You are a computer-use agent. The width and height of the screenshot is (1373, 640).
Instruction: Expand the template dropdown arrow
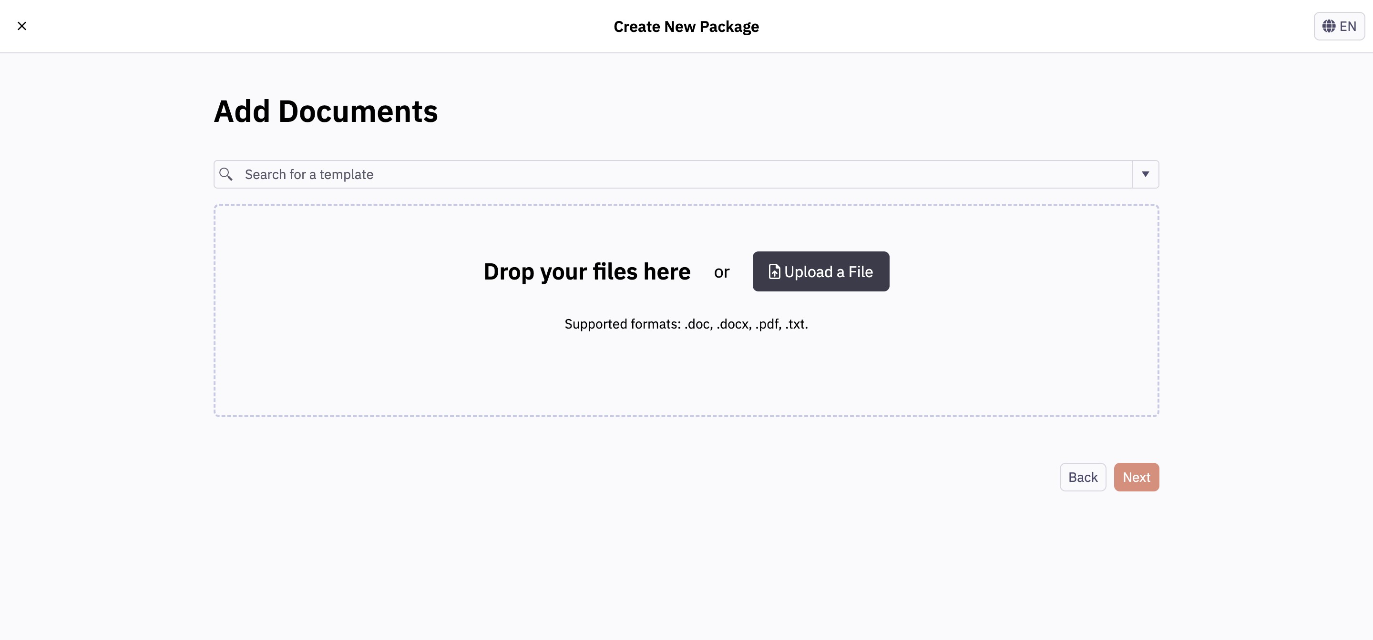1146,174
